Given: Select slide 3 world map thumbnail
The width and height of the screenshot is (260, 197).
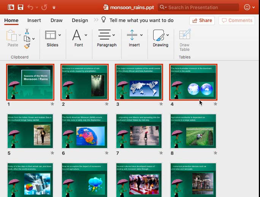Looking at the screenshot, I should 139,82.
